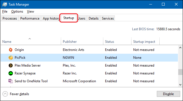183x101 pixels.
Task: Click the Task Manager title bar icon
Action: point(5,4)
